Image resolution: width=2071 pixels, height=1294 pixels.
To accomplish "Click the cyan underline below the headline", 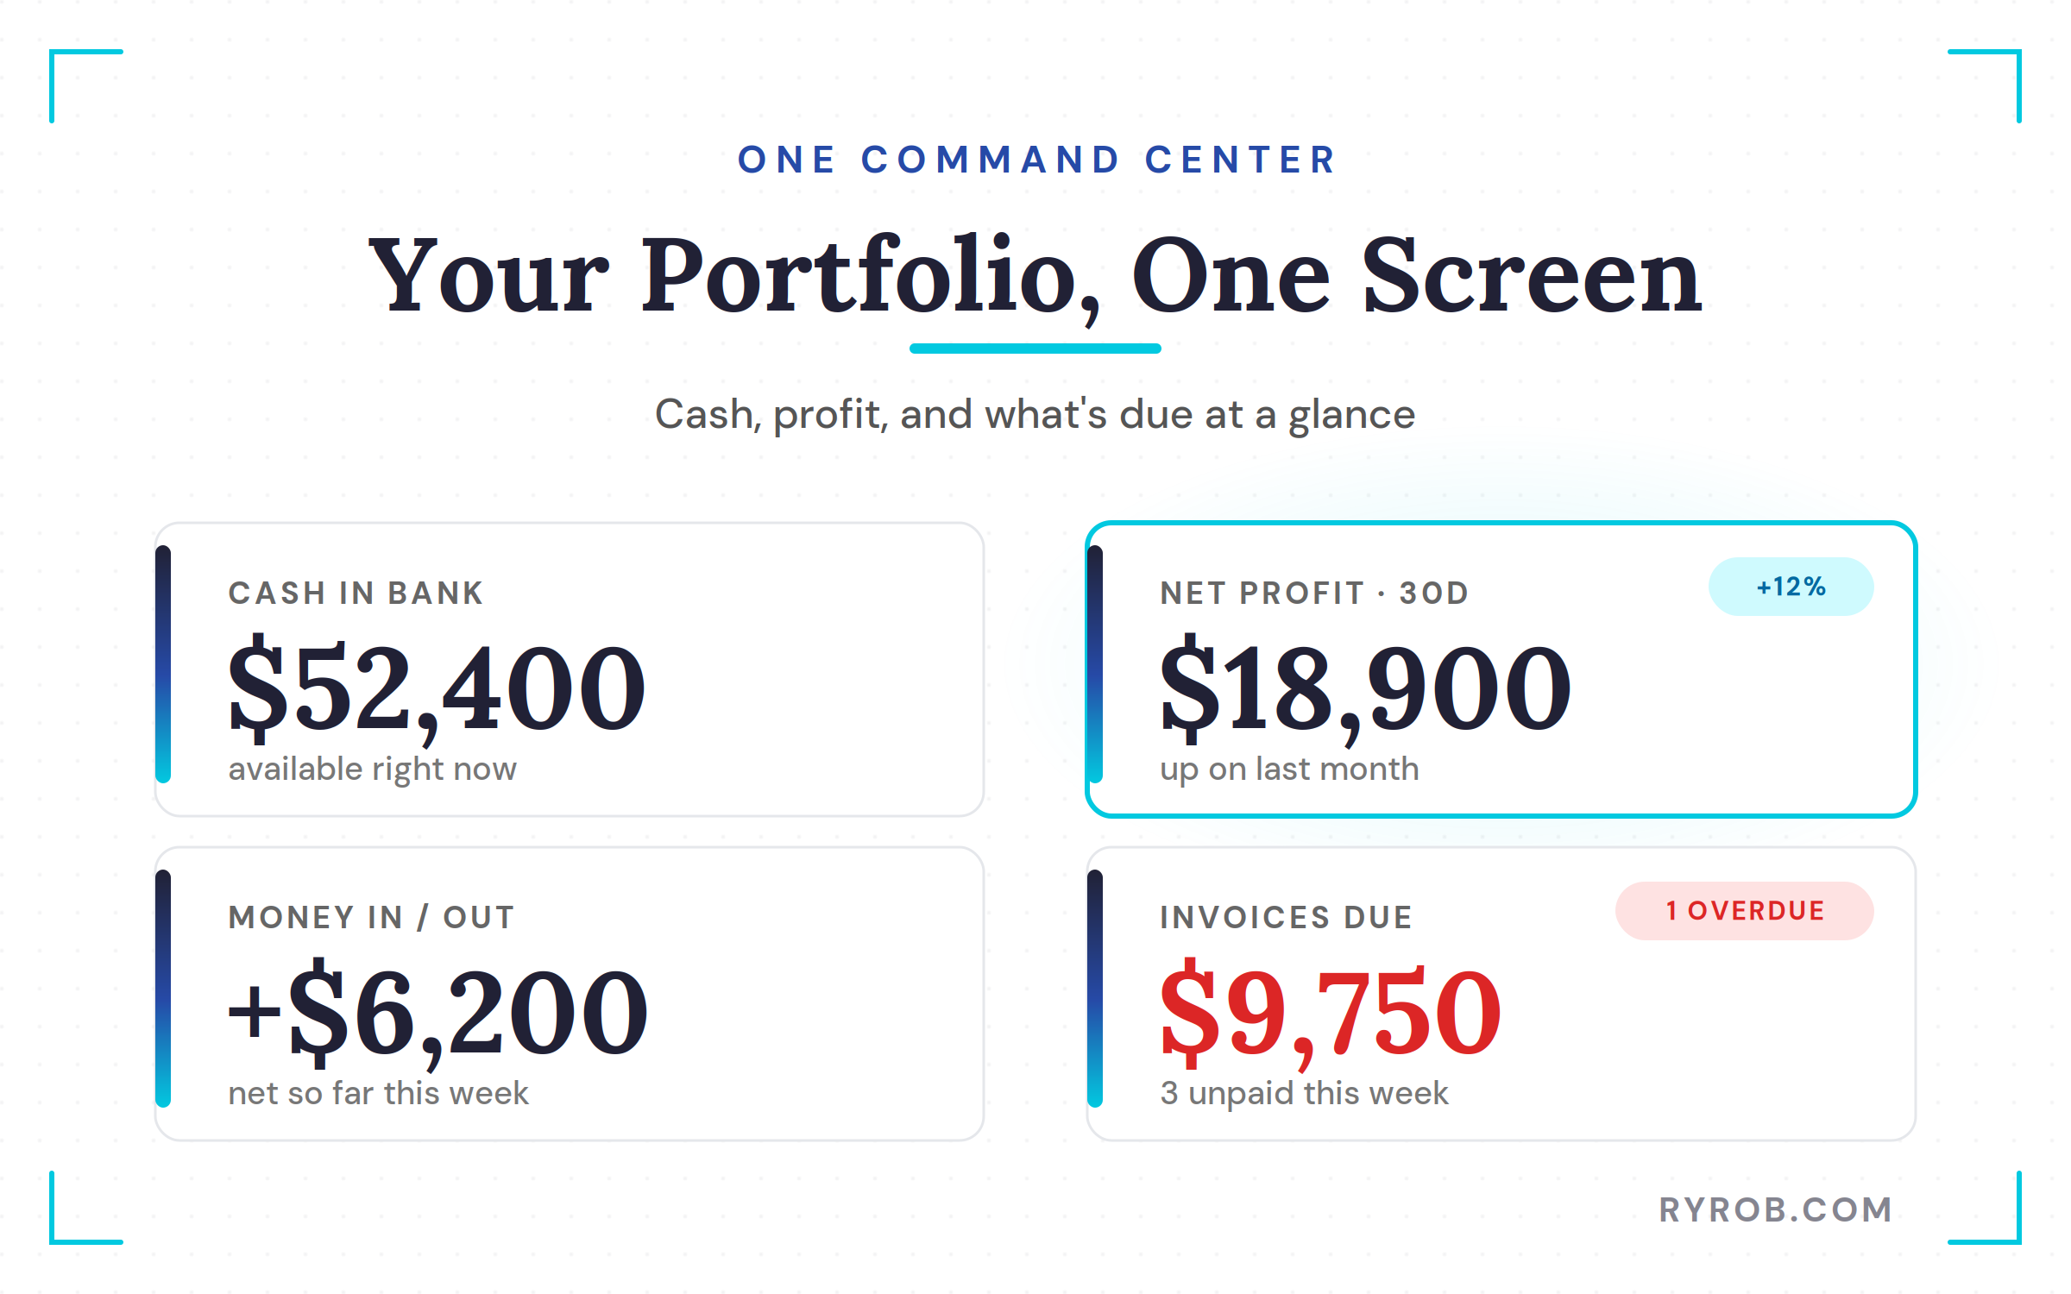I will [1035, 349].
